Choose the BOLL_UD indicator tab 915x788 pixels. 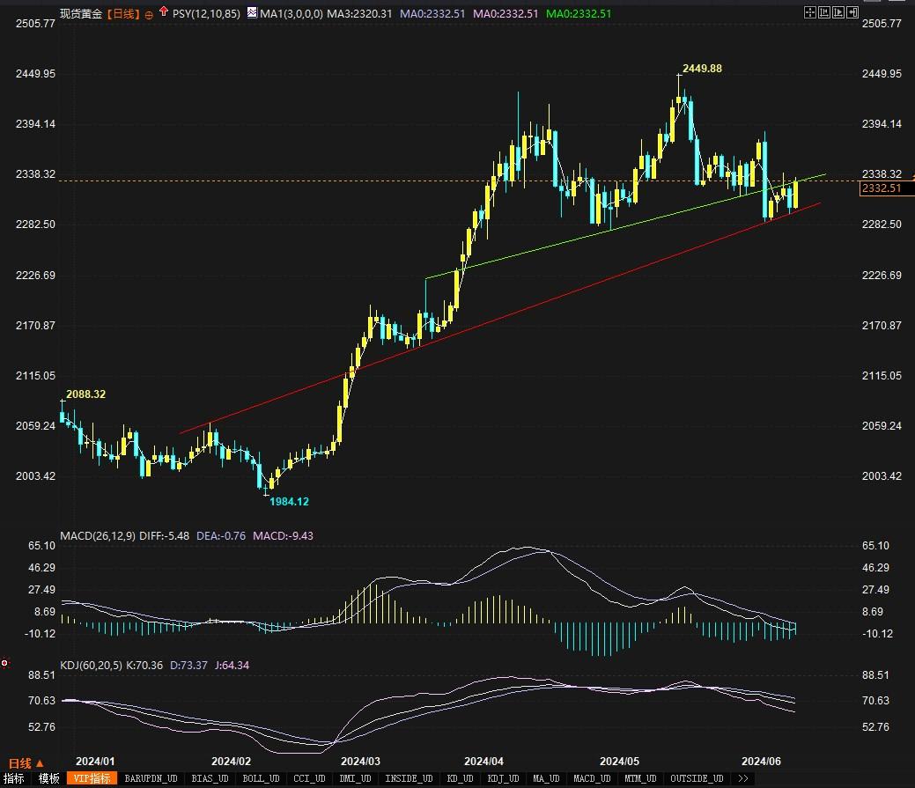click(x=260, y=778)
